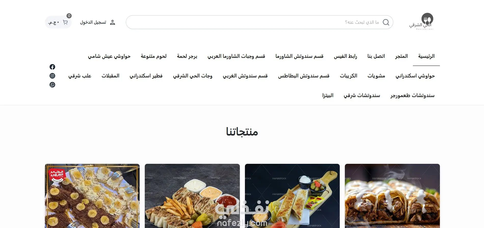Open the مشويات category
The image size is (484, 228).
(376, 76)
